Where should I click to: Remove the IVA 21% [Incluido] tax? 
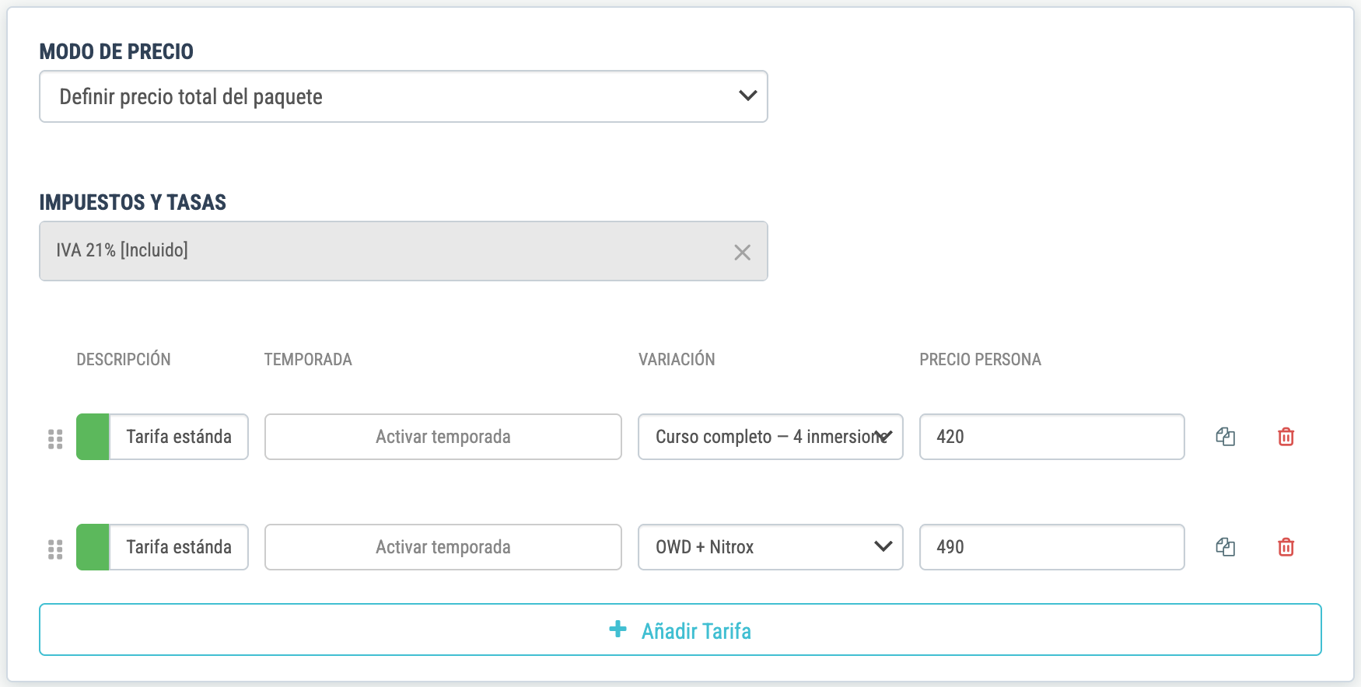(743, 252)
